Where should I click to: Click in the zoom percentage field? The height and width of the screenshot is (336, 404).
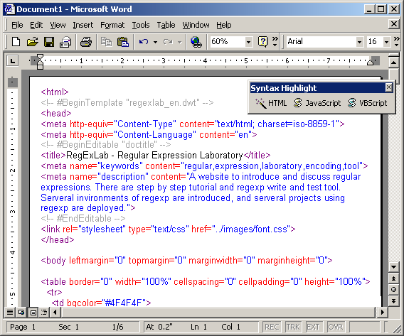point(227,42)
